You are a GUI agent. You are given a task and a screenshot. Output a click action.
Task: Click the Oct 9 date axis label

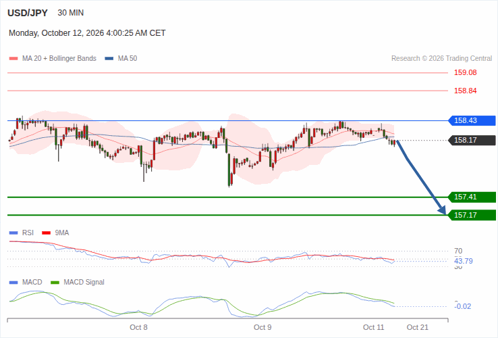click(262, 327)
